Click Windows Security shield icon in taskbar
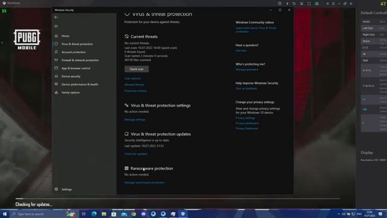 (x=183, y=214)
